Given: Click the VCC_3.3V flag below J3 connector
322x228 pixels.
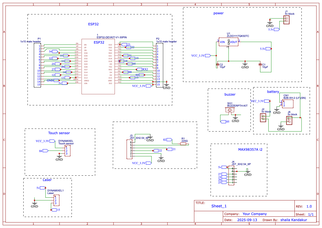Looking at the screenshot, I should click(x=142, y=163).
